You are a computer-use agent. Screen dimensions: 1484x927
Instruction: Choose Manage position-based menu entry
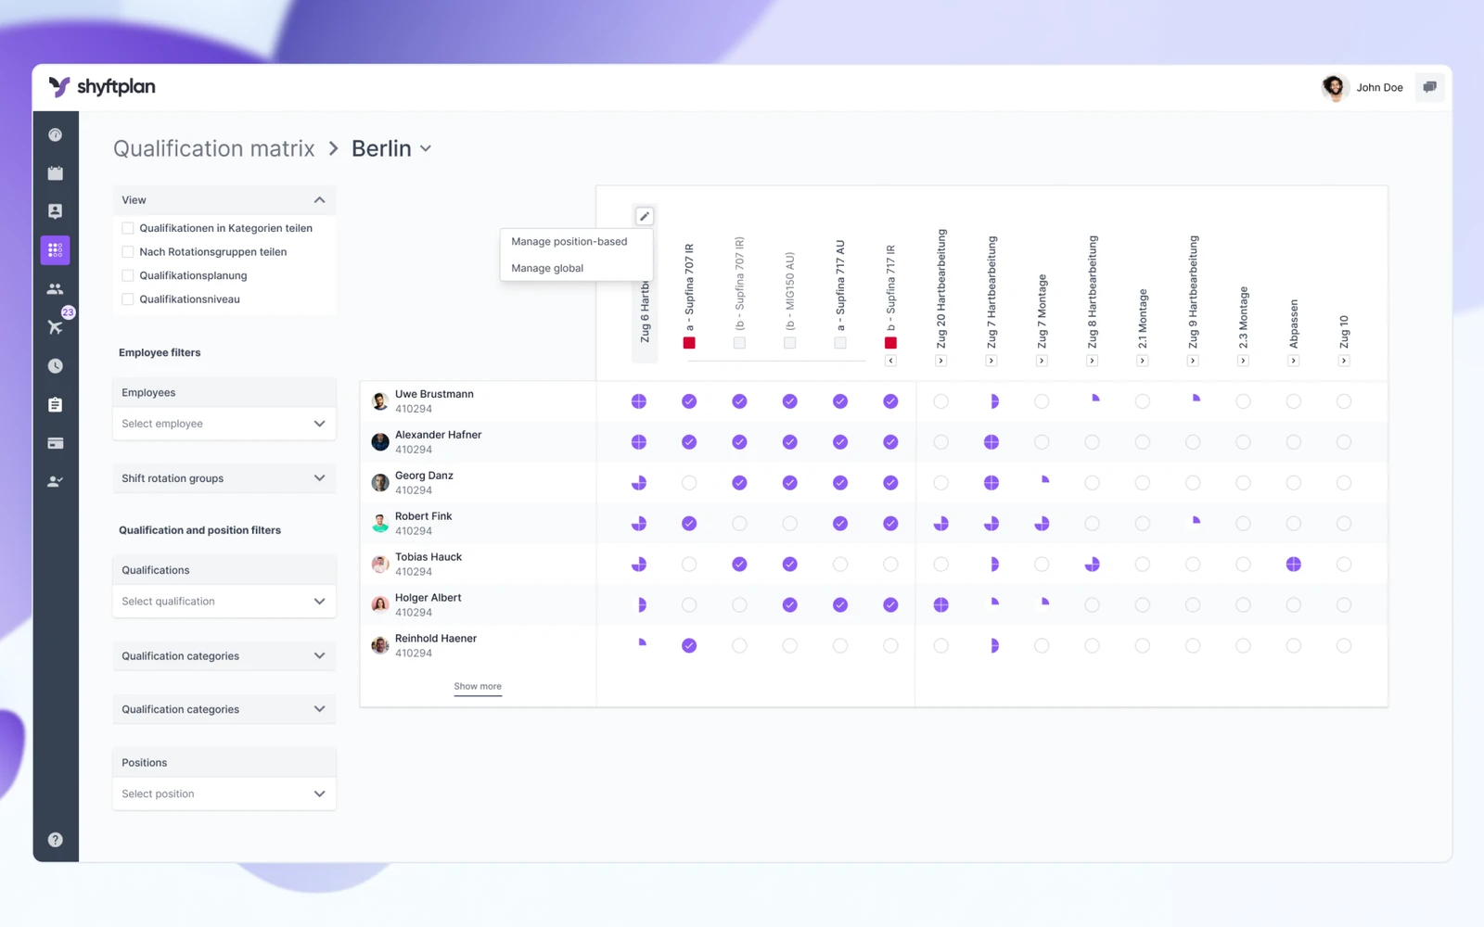(569, 242)
